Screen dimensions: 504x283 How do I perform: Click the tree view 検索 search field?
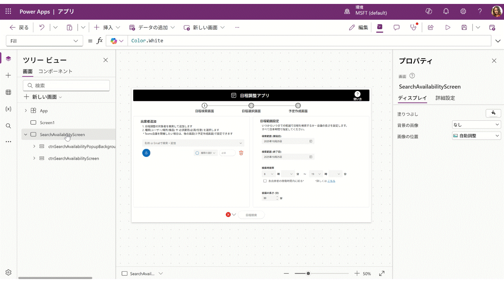click(66, 86)
